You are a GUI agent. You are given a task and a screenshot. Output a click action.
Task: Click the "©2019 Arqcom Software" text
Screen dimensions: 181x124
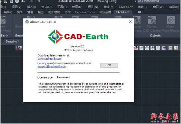[x=79, y=50]
